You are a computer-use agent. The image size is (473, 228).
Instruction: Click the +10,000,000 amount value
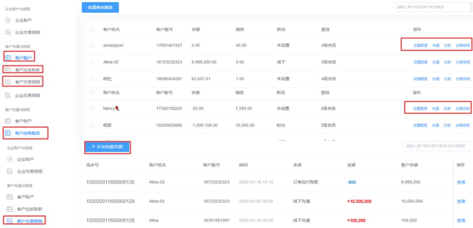[359, 201]
